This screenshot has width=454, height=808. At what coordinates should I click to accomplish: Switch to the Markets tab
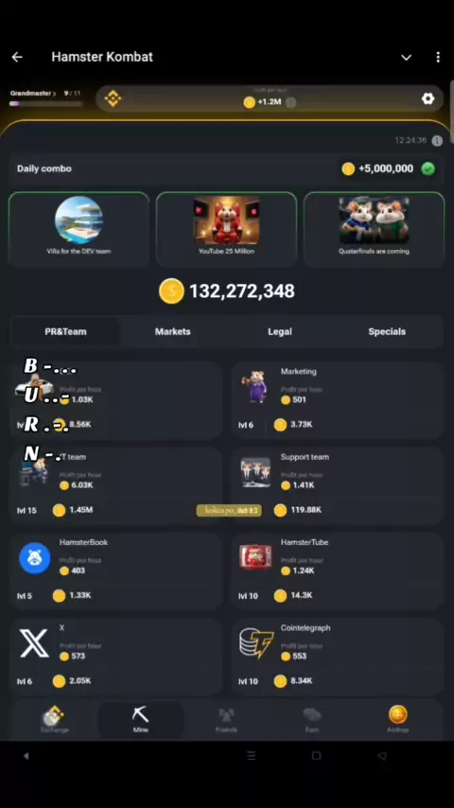click(173, 331)
